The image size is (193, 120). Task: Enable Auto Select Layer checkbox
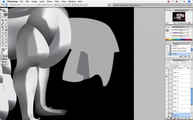coord(9,5)
